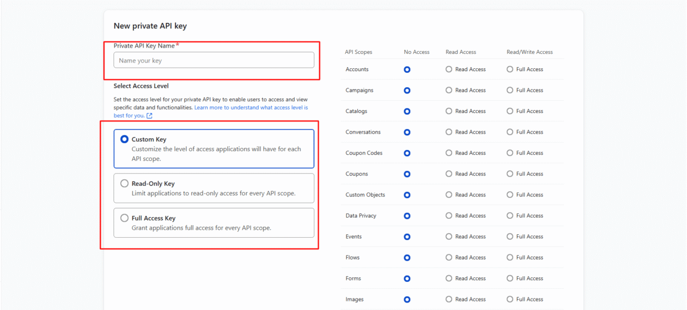Select the Read-Only Key option
The image size is (687, 310).
click(124, 184)
